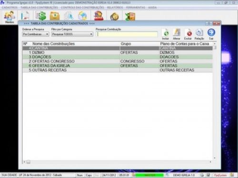
Task: Click the yellow folder toolbar icon
Action: [x=55, y=16]
